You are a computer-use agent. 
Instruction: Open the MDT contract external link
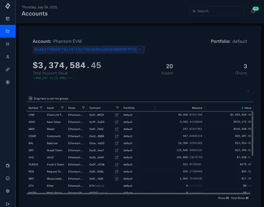point(117,178)
